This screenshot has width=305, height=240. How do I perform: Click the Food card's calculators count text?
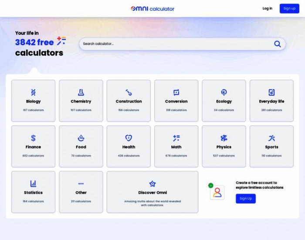click(x=81, y=156)
